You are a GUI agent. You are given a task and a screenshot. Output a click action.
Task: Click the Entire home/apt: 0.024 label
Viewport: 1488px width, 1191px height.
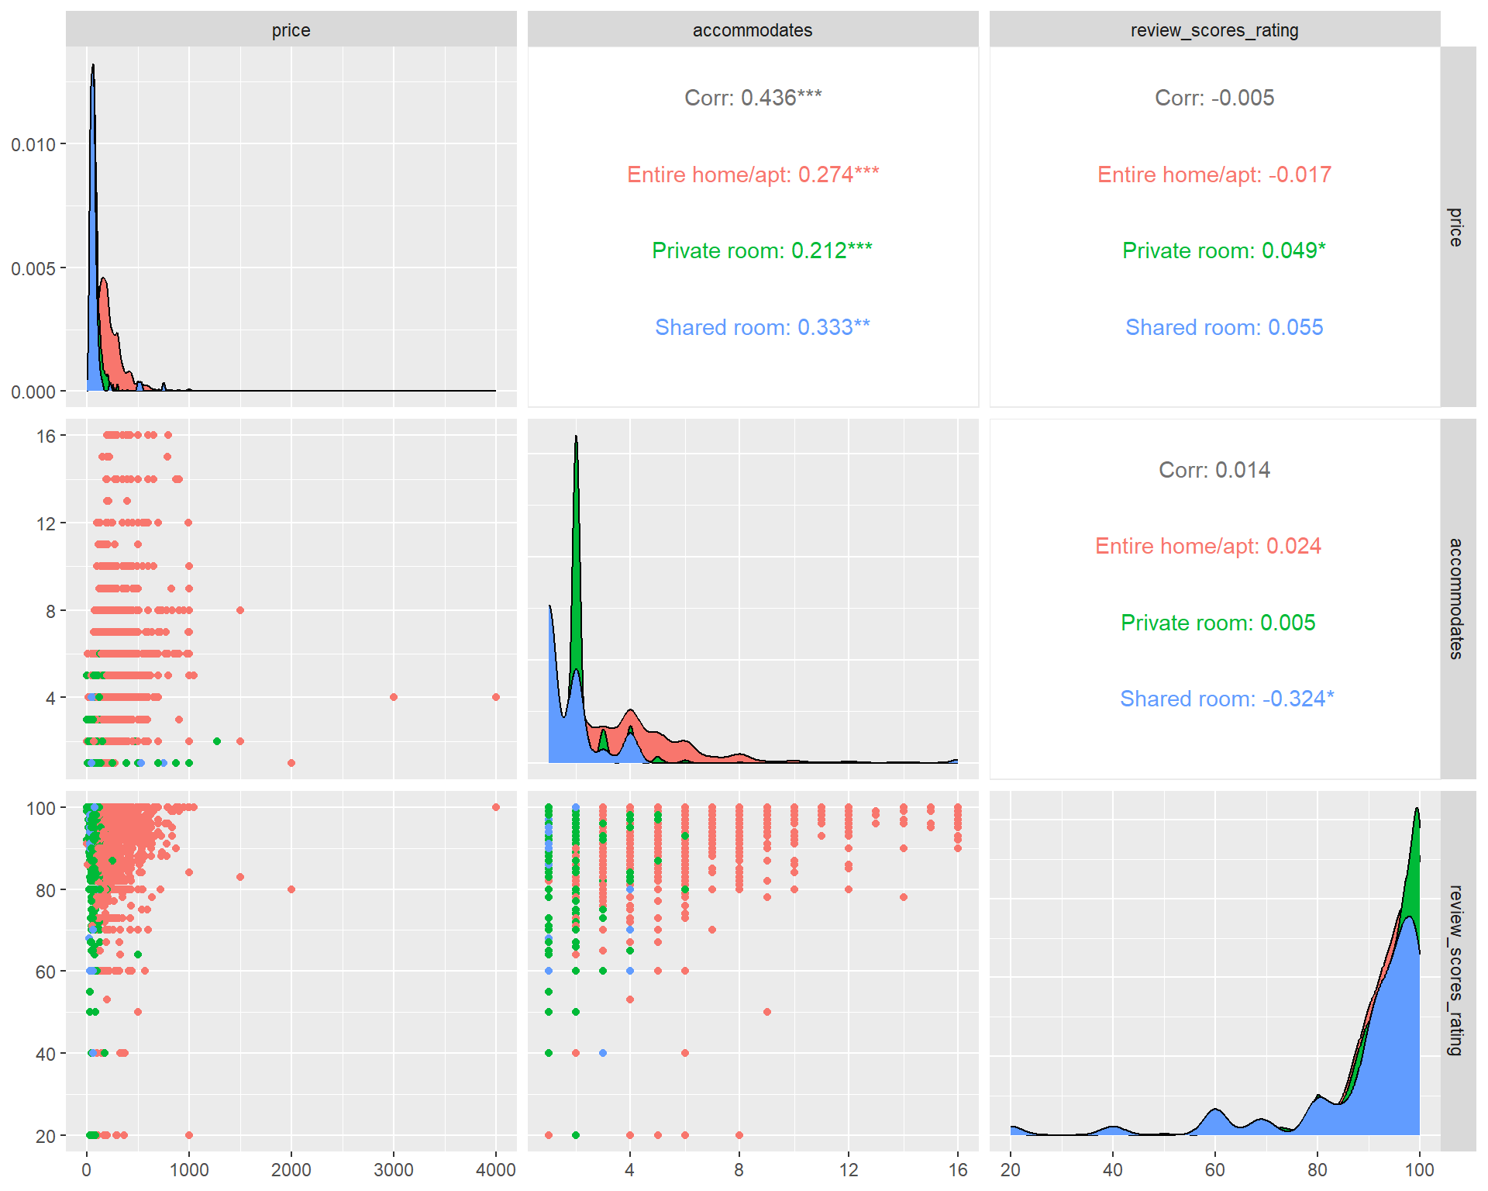(x=1207, y=546)
